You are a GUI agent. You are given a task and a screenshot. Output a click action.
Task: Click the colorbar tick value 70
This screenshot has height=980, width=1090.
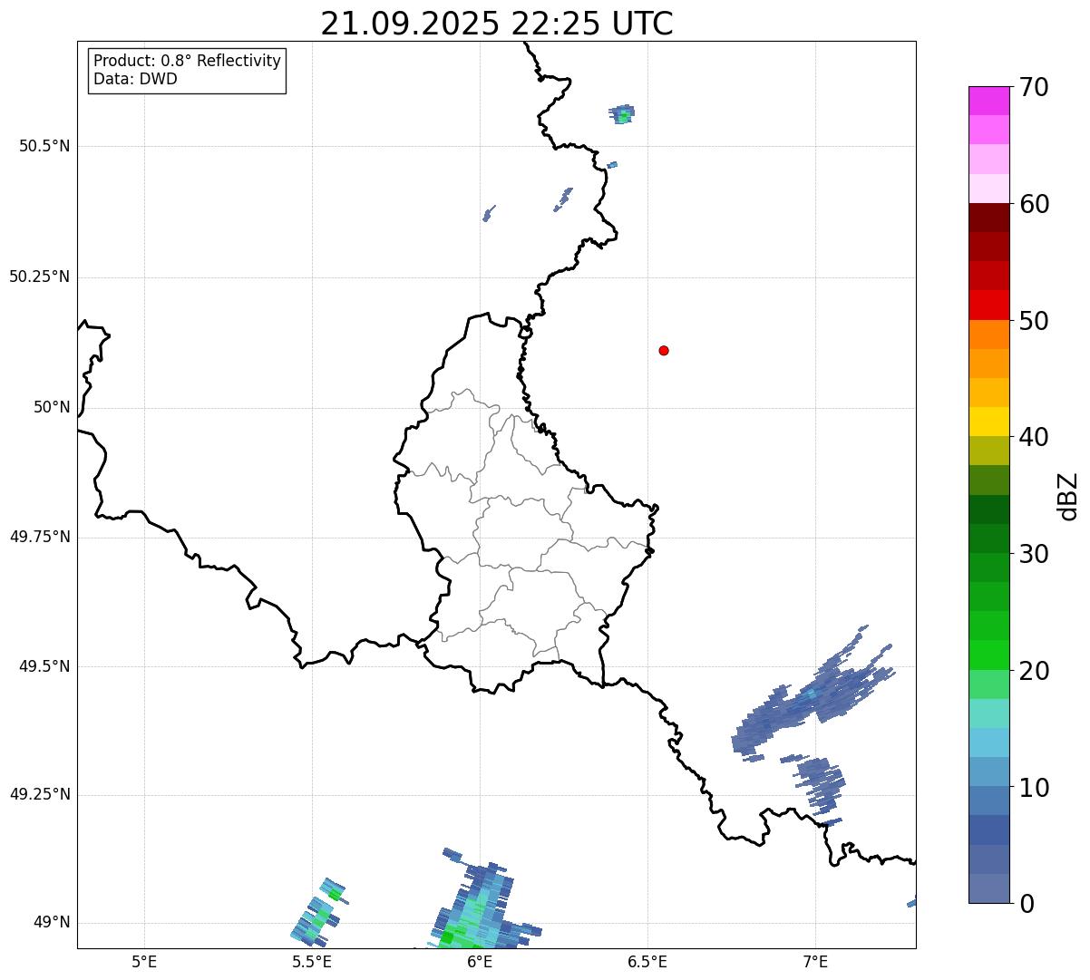[1034, 87]
